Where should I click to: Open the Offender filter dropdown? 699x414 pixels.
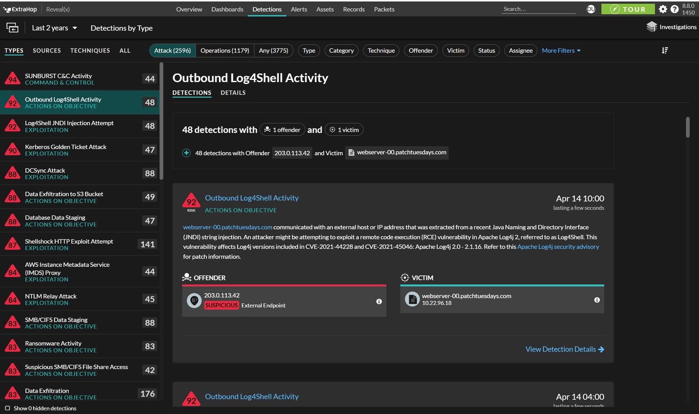coord(421,51)
